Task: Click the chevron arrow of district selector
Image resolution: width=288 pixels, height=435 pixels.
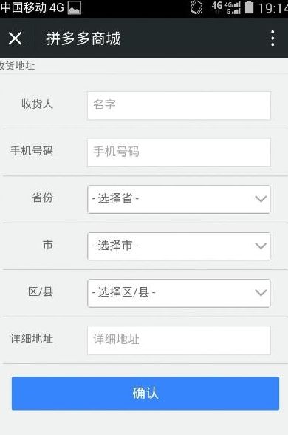Action: tap(261, 293)
